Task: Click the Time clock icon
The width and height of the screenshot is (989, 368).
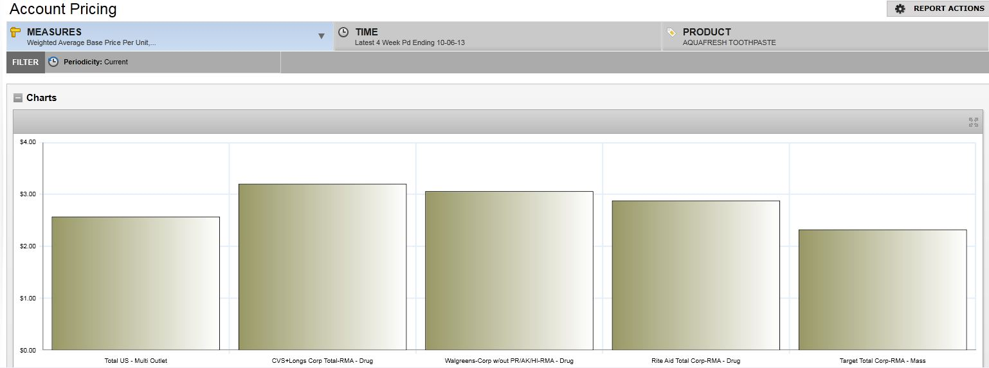Action: [343, 32]
